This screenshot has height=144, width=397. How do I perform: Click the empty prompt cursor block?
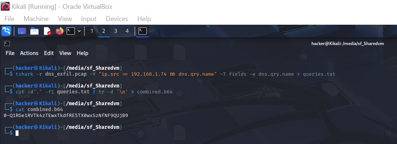coord(17,133)
